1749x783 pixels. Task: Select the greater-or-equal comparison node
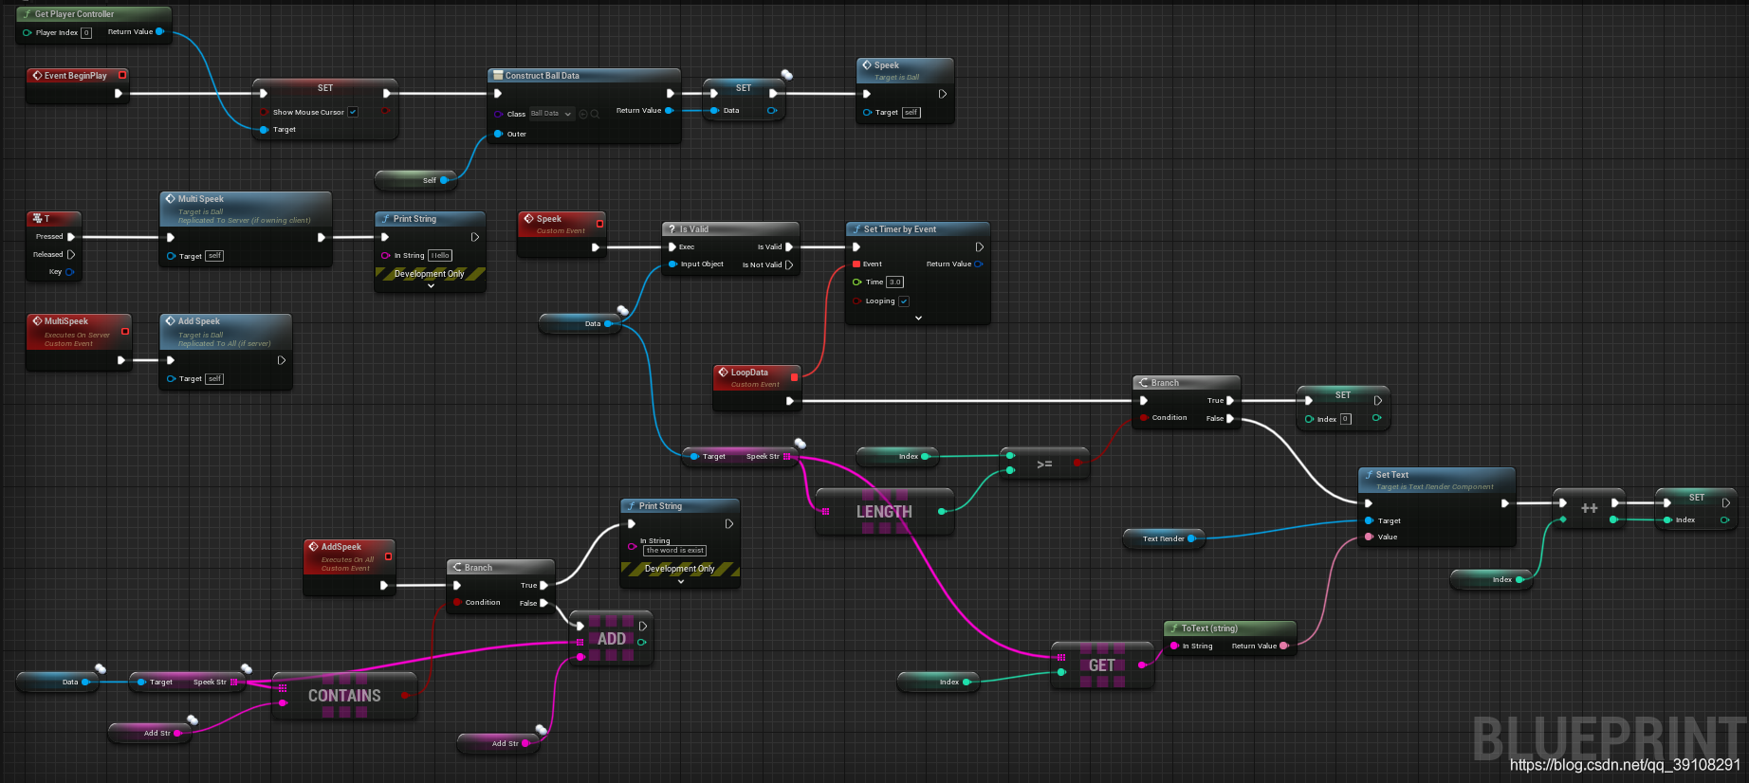[1044, 463]
